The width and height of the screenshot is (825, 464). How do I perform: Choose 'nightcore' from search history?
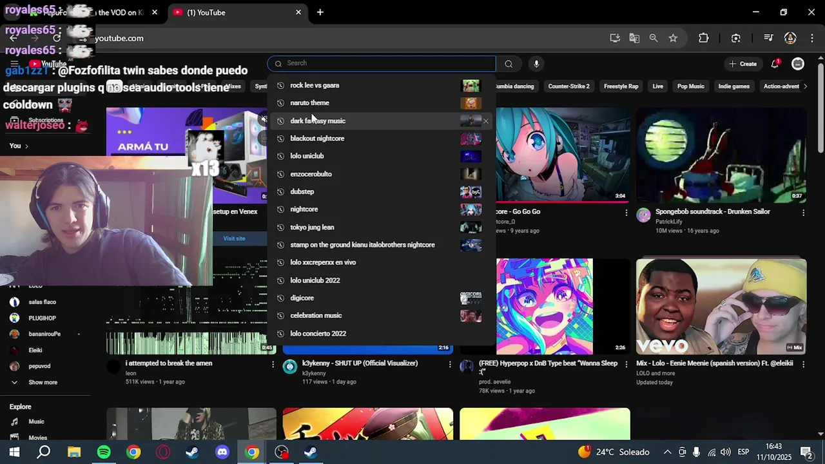pyautogui.click(x=381, y=209)
